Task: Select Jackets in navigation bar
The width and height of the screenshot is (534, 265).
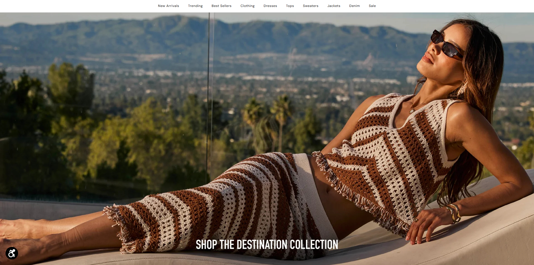Action: pyautogui.click(x=334, y=6)
